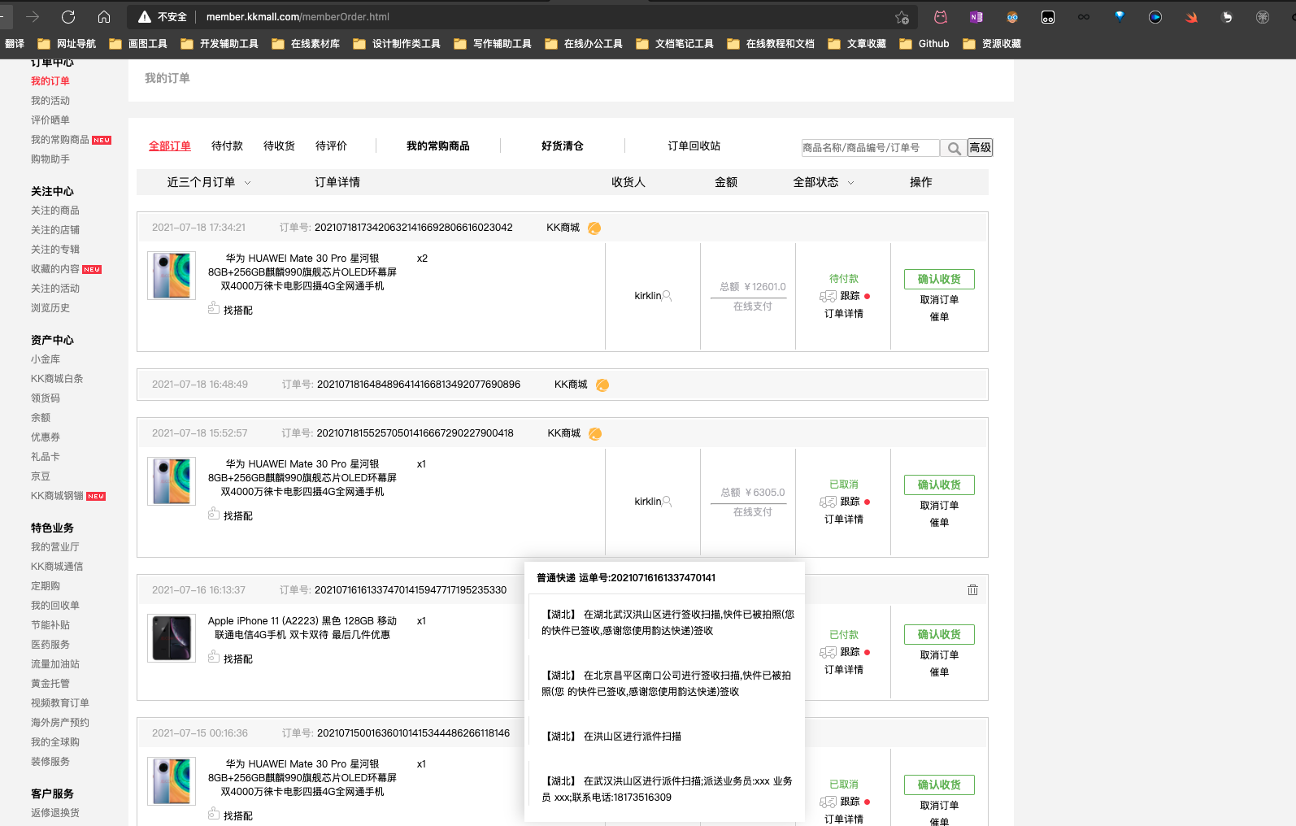Screen dimensions: 1296x826
Task: Switch to 待评价 tab
Action: [x=331, y=146]
